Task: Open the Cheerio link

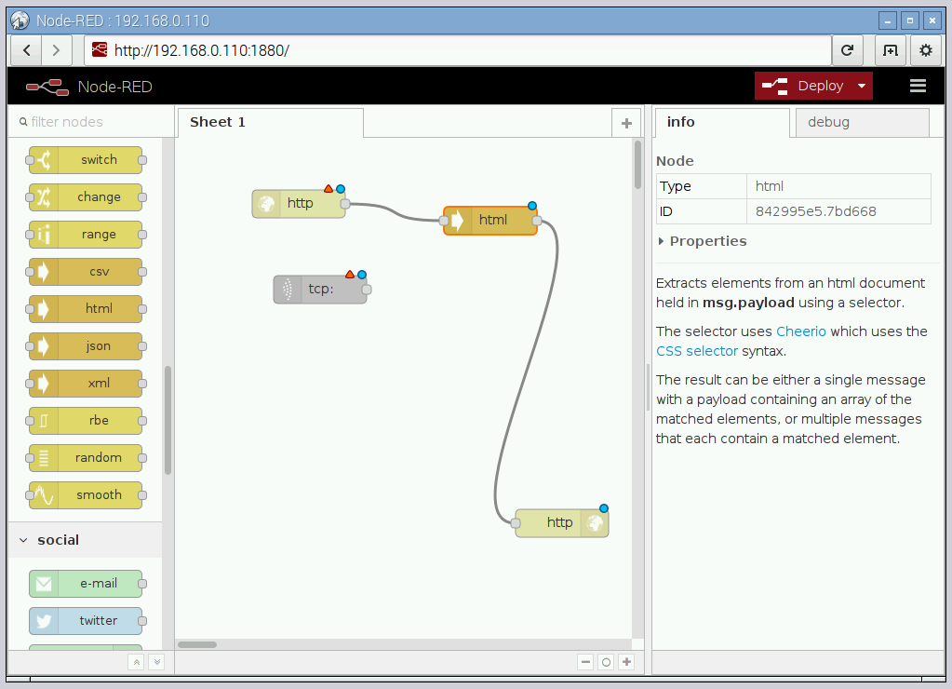Action: (x=800, y=331)
